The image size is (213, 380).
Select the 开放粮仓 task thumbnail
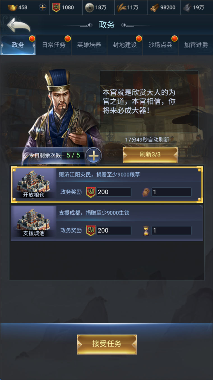coord(34,184)
